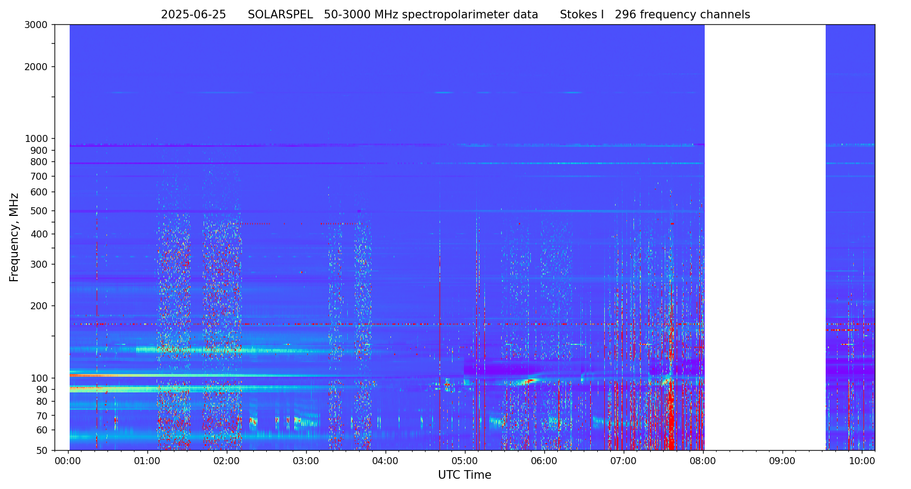
Task: Click the 500 MHz frequency tick label
Action: 39,211
